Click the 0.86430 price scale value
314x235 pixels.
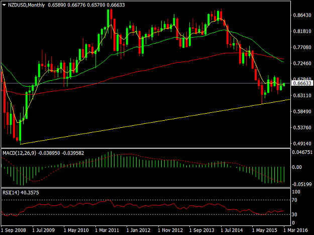click(x=302, y=15)
